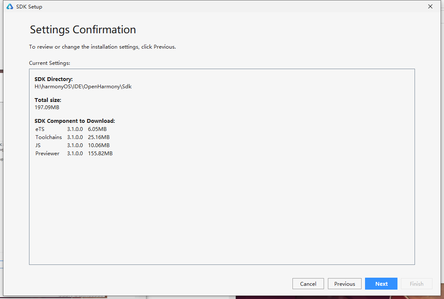Image resolution: width=444 pixels, height=299 pixels.
Task: Click the instruction text mentioning Previous
Action: click(x=102, y=47)
